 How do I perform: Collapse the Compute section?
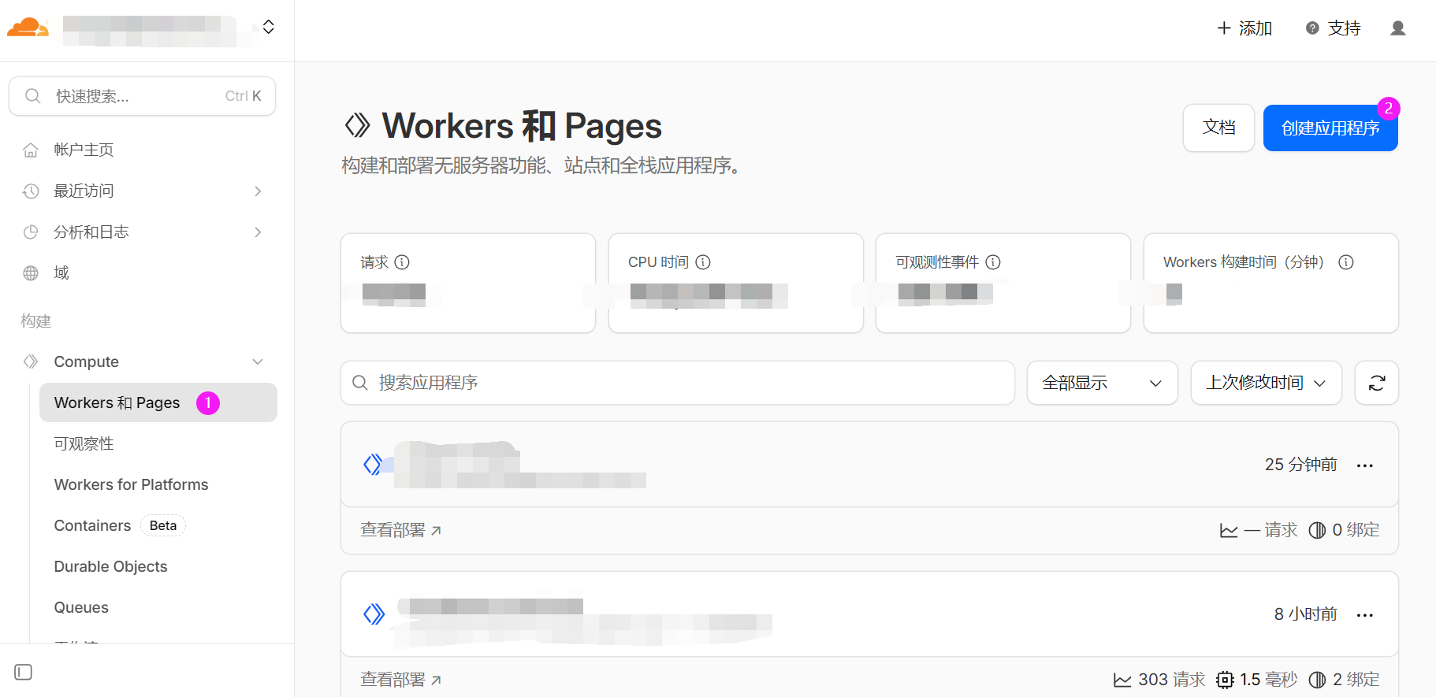257,361
